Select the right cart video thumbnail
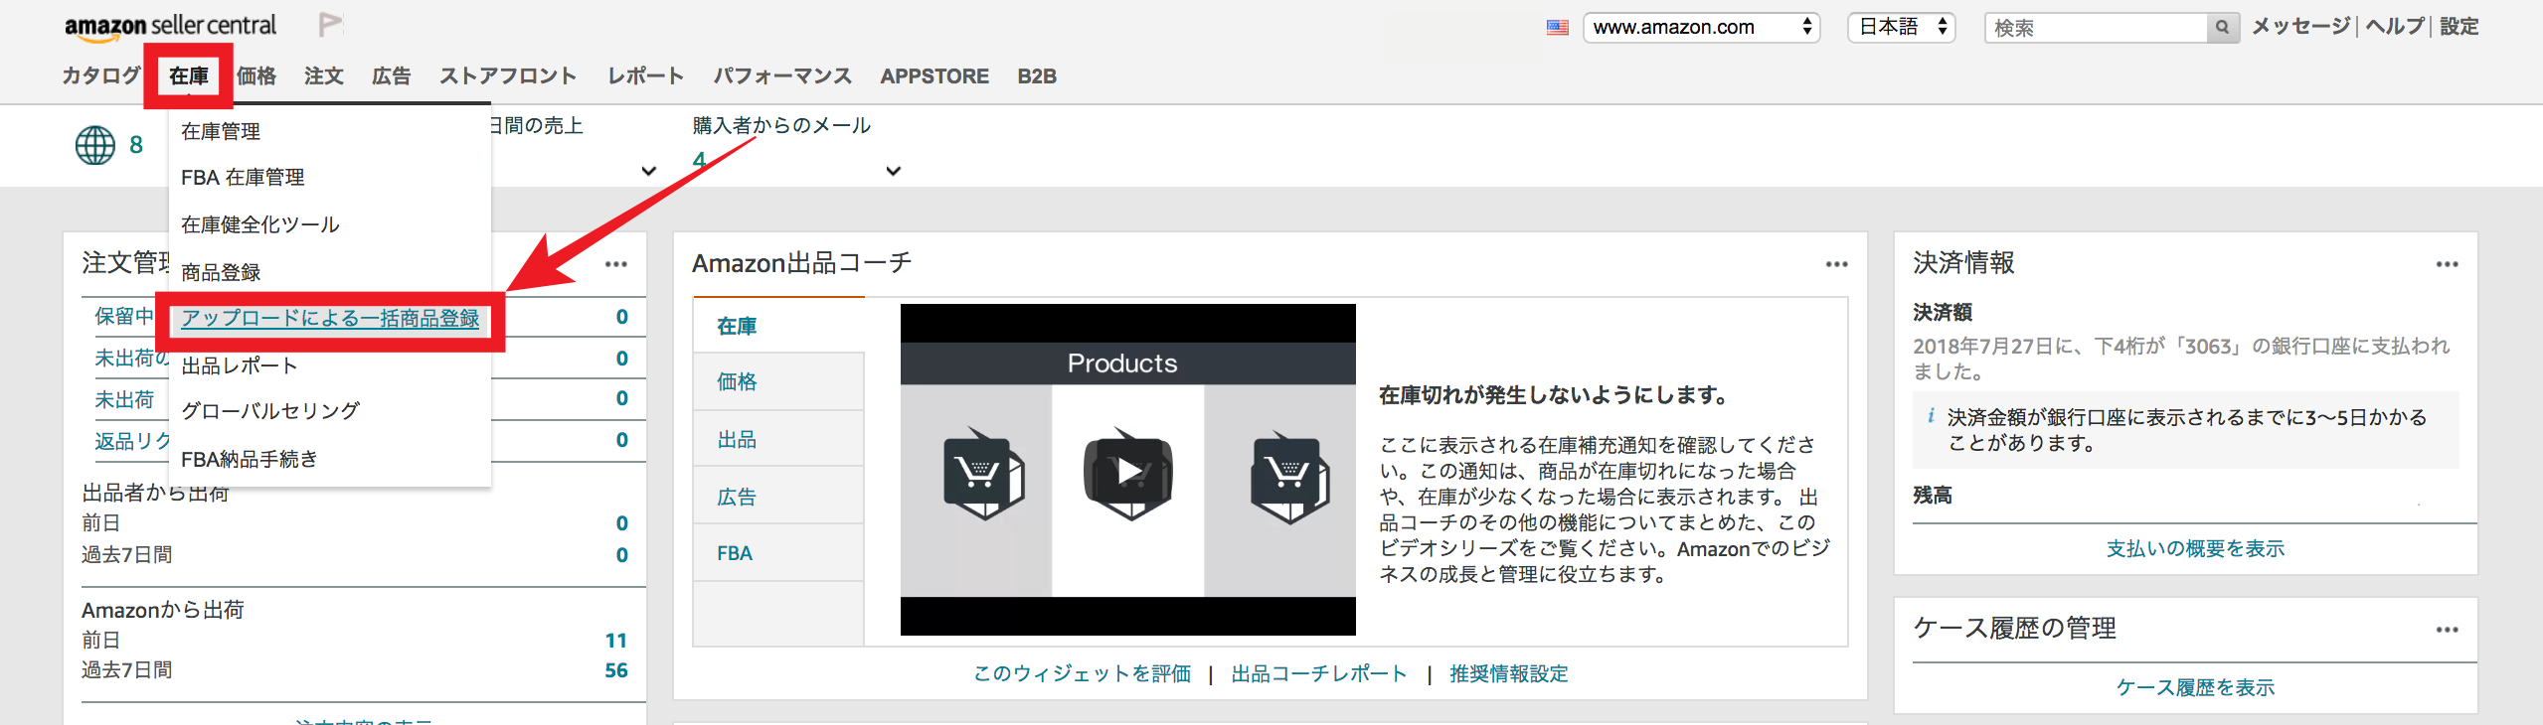 pyautogui.click(x=1289, y=477)
